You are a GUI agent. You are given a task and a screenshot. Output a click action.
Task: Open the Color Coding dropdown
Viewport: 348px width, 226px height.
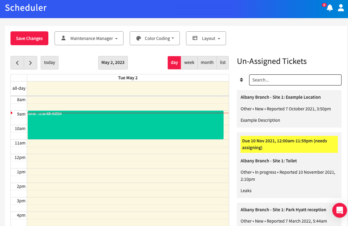[x=155, y=38]
